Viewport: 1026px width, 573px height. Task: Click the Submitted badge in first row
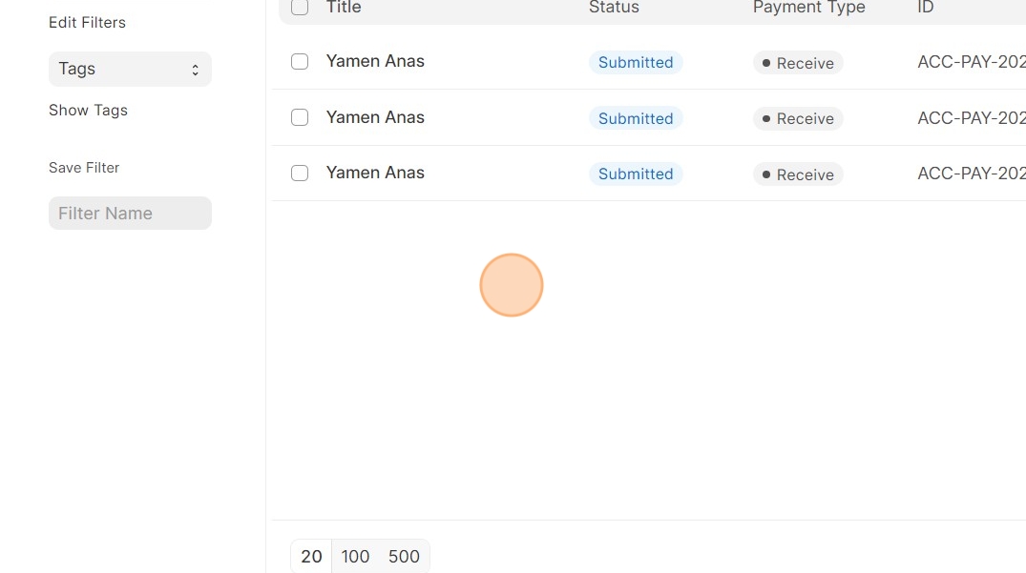636,62
